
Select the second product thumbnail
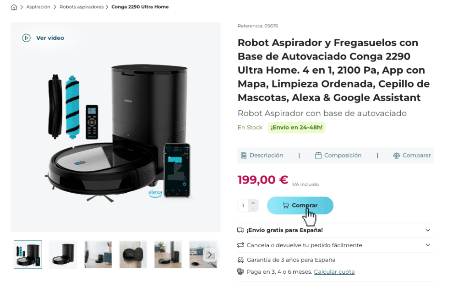[x=63, y=255]
